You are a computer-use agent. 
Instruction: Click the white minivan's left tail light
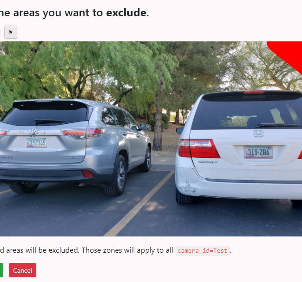pos(198,148)
